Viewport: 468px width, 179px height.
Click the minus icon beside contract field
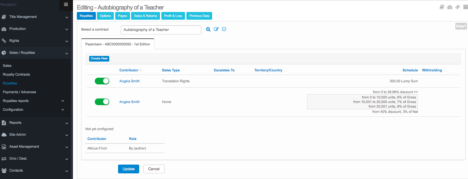tap(224, 30)
